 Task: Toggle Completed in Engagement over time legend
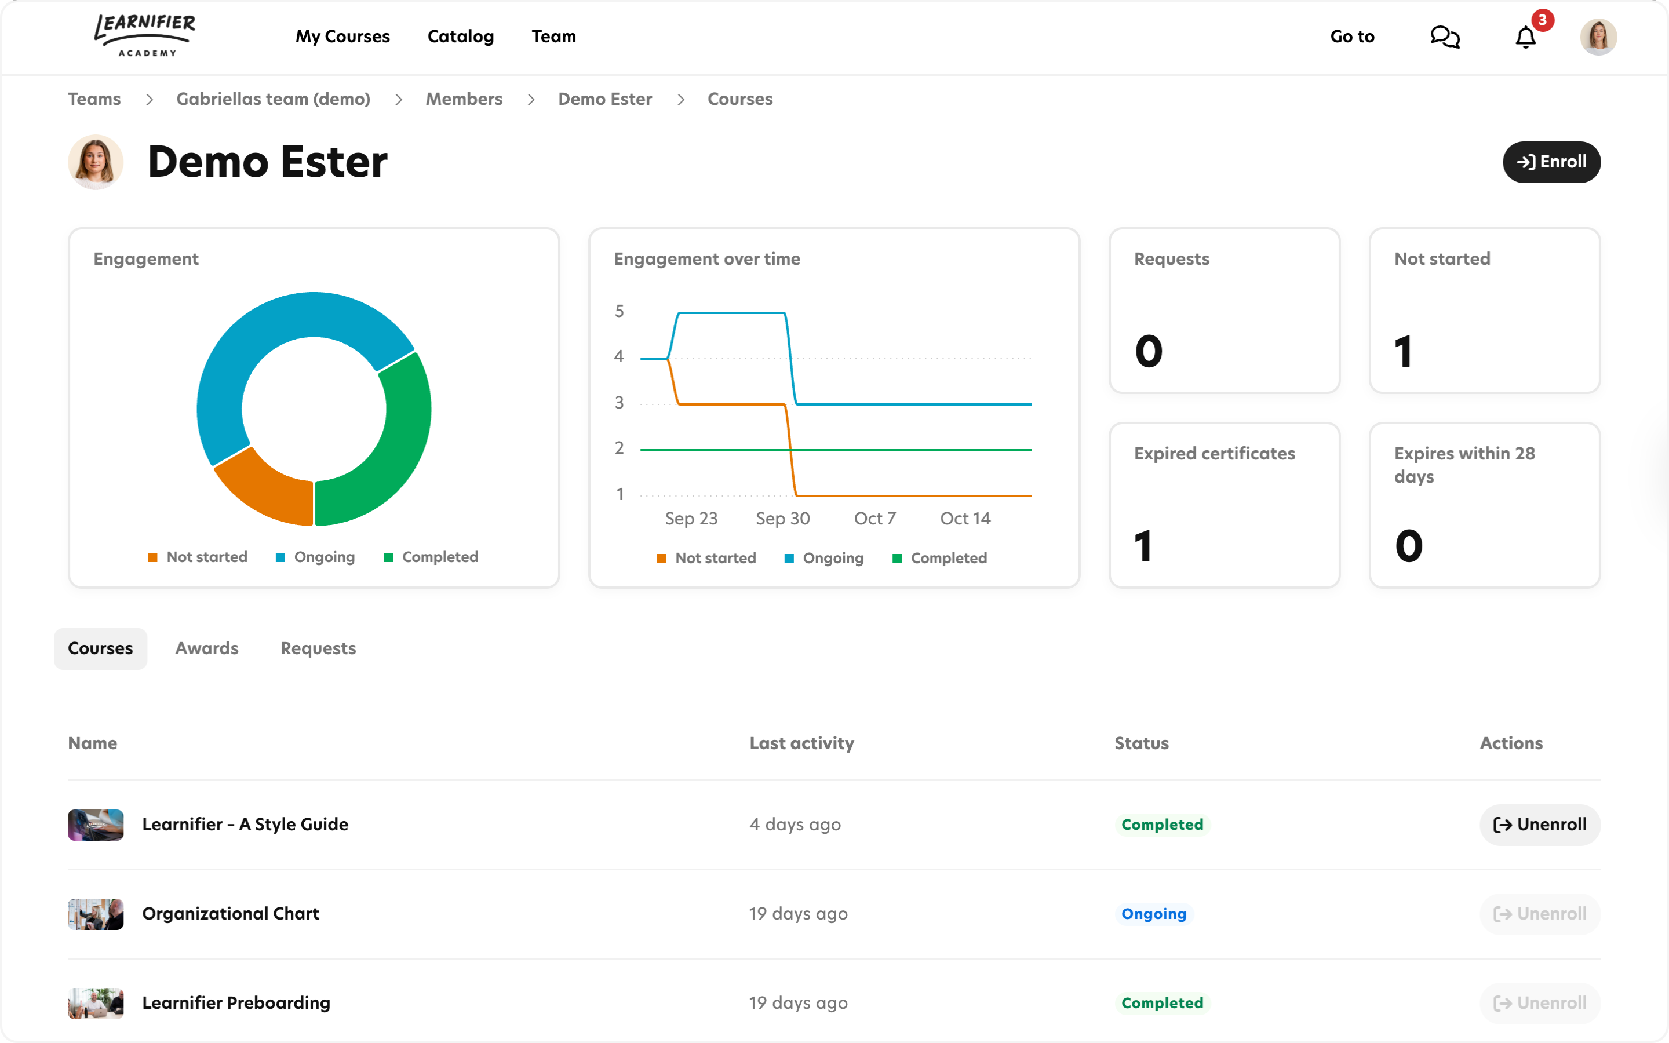pos(939,558)
